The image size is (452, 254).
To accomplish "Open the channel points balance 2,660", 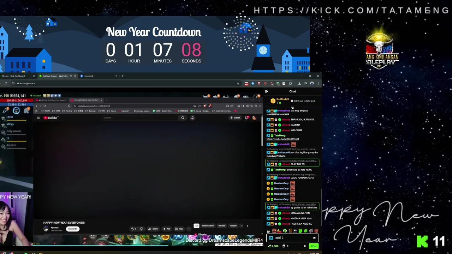I will coord(273,246).
